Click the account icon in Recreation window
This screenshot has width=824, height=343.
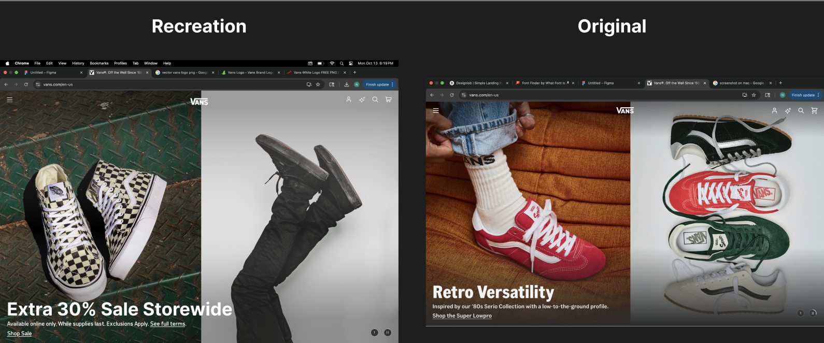(349, 99)
